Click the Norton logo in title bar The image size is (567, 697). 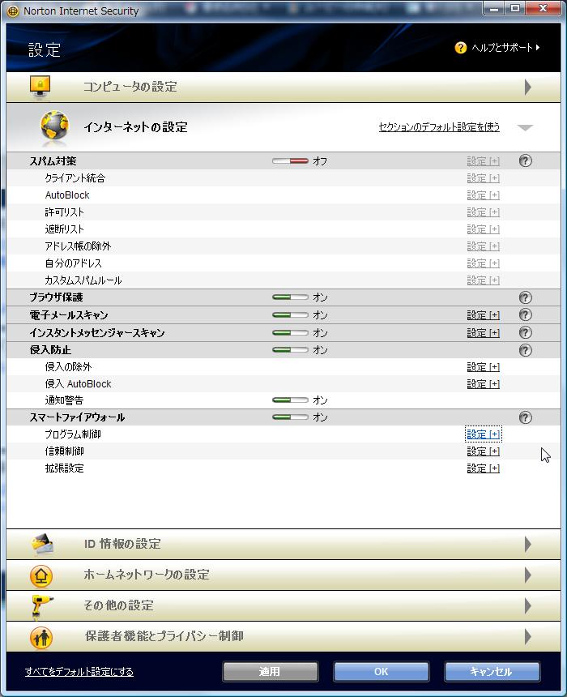tap(13, 11)
